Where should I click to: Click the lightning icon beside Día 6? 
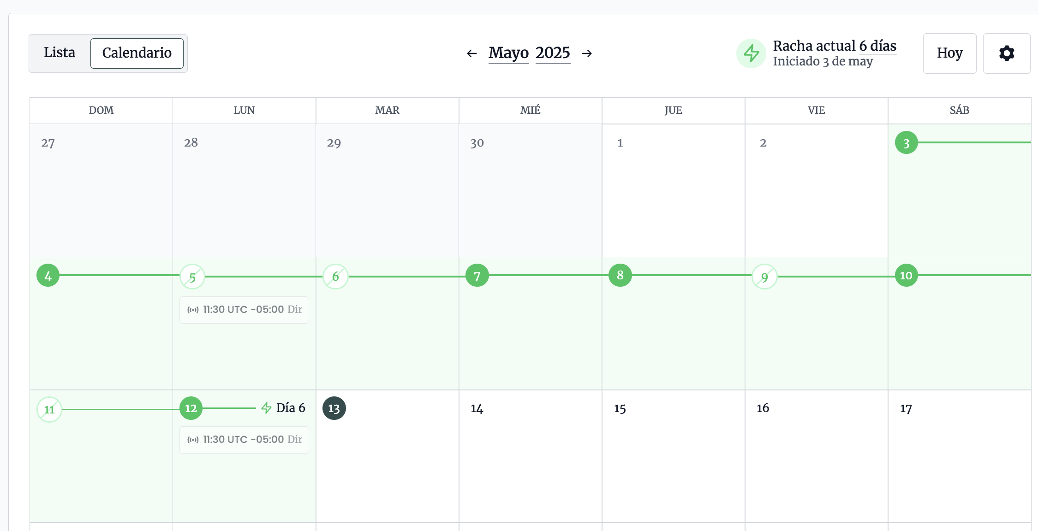[266, 408]
